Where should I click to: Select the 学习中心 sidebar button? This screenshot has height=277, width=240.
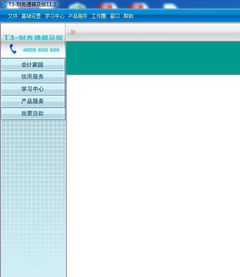click(33, 89)
